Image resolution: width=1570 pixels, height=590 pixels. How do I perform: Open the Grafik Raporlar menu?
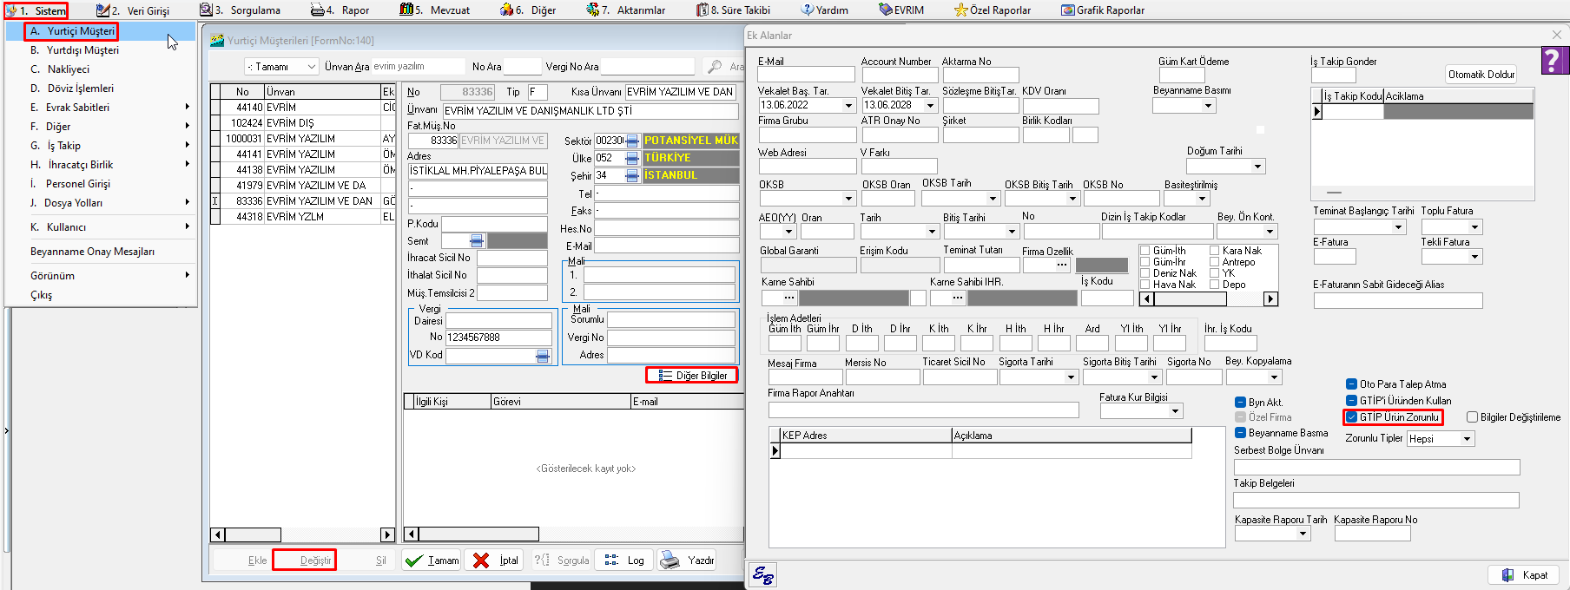[x=1103, y=10]
